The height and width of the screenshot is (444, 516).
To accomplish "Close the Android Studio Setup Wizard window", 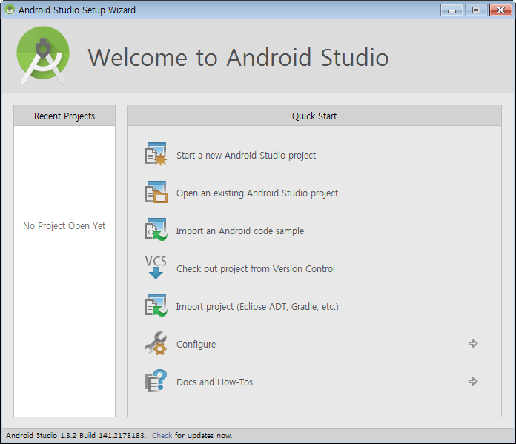I will pyautogui.click(x=500, y=10).
